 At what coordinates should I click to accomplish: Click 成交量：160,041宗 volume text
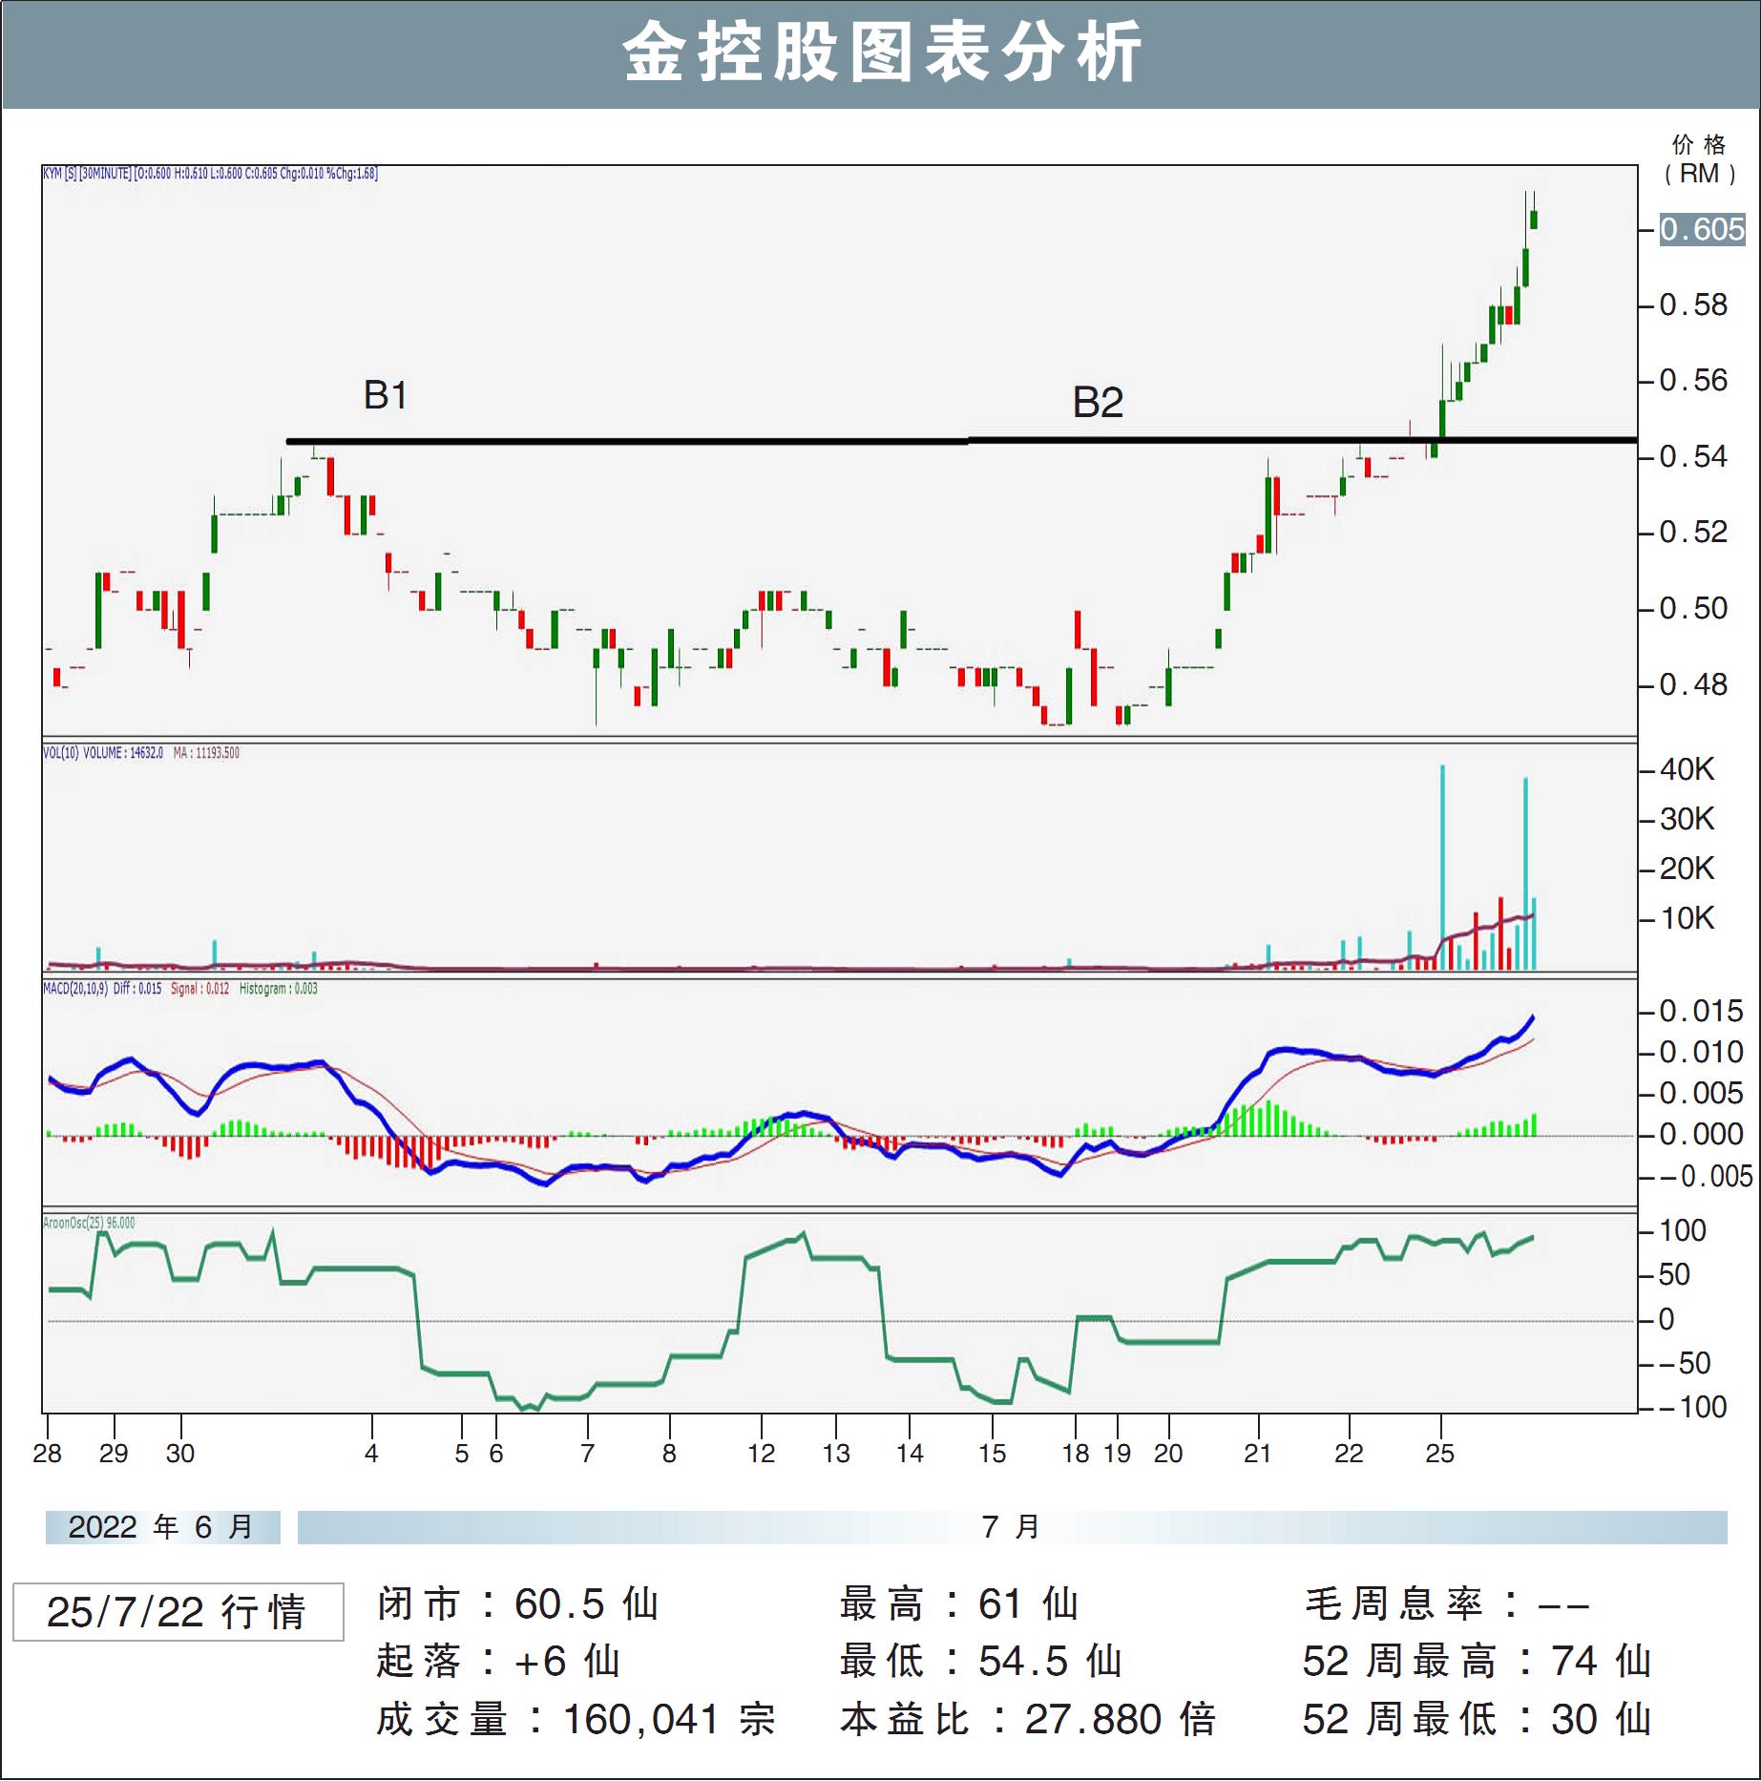(576, 1719)
